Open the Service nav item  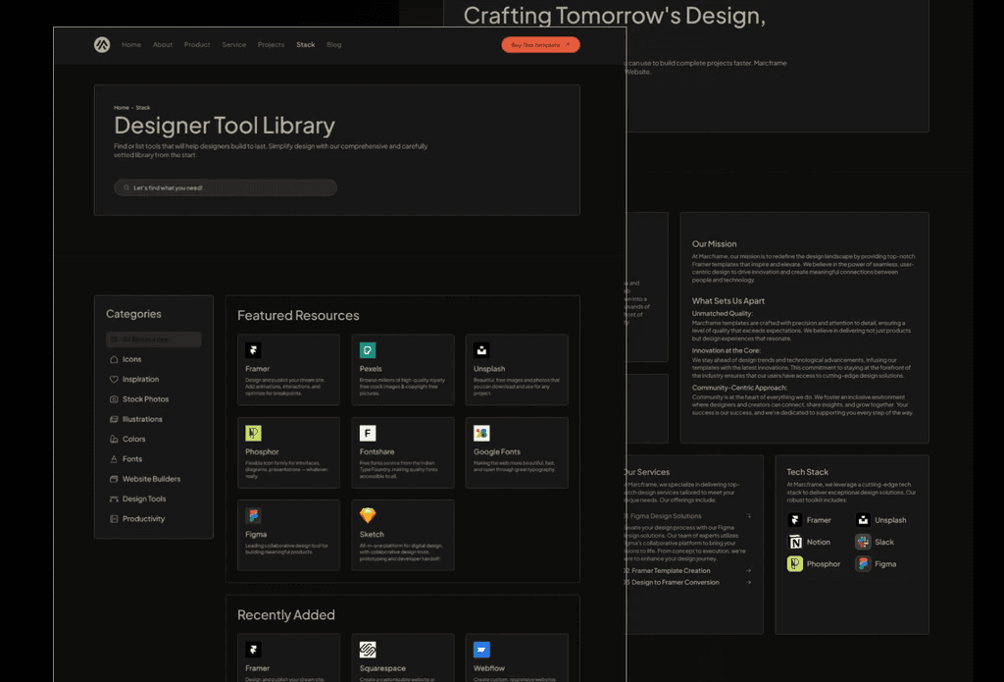pyautogui.click(x=233, y=45)
